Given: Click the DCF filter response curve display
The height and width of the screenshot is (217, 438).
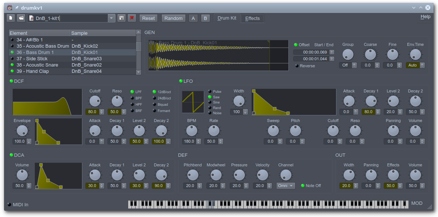Looking at the screenshot, I should (x=47, y=102).
